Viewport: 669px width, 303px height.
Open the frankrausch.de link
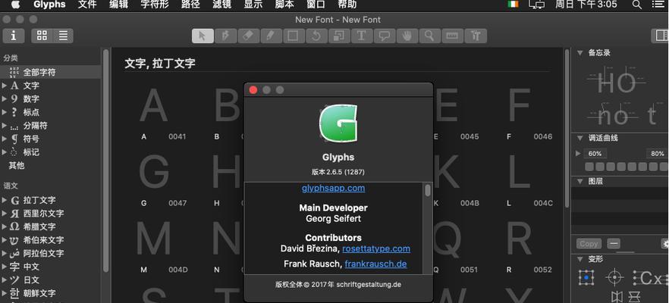[375, 264]
